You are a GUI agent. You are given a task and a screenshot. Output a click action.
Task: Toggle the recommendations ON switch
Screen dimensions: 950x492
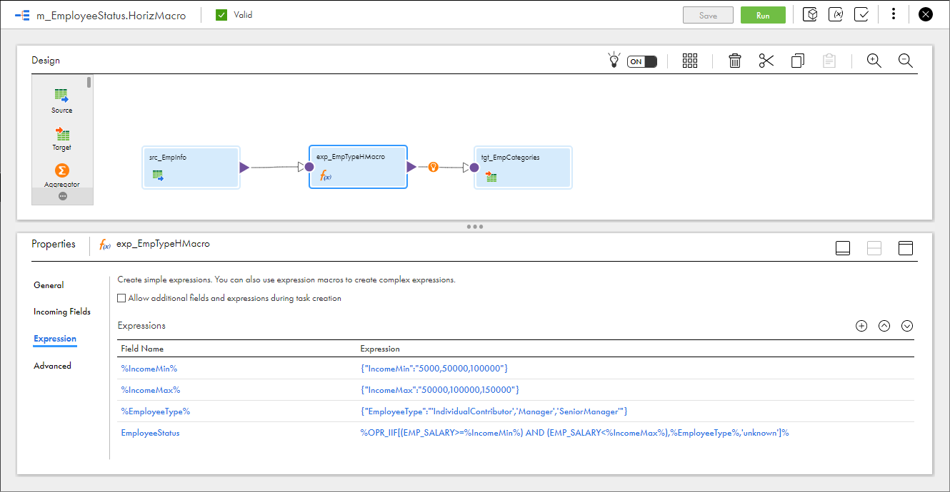pos(641,61)
